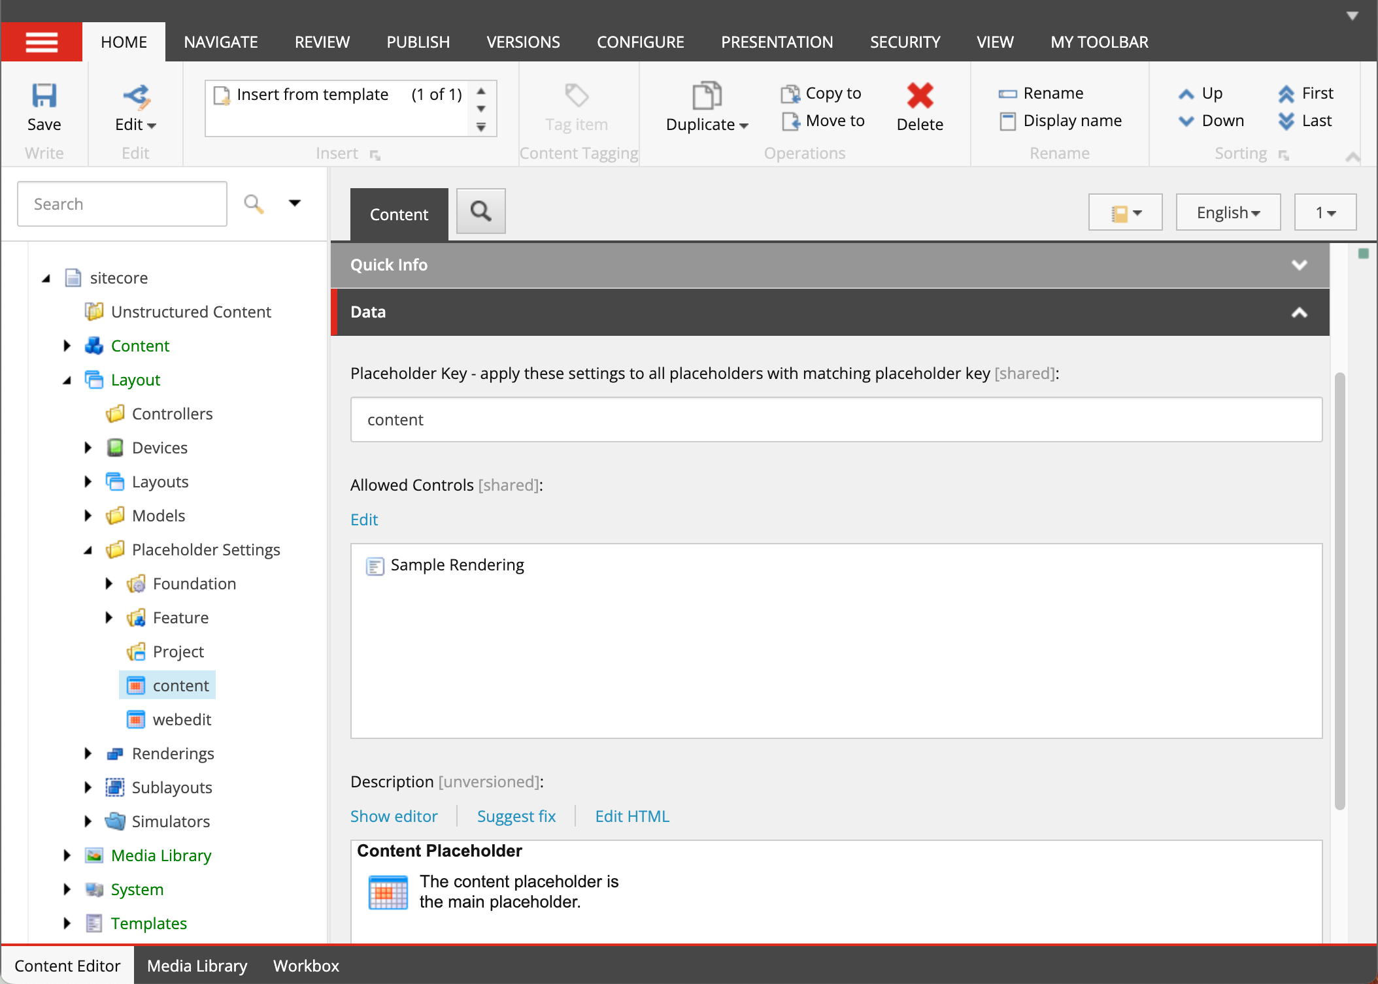Expand the insert options list arrow
The image size is (1378, 984).
coord(481,127)
